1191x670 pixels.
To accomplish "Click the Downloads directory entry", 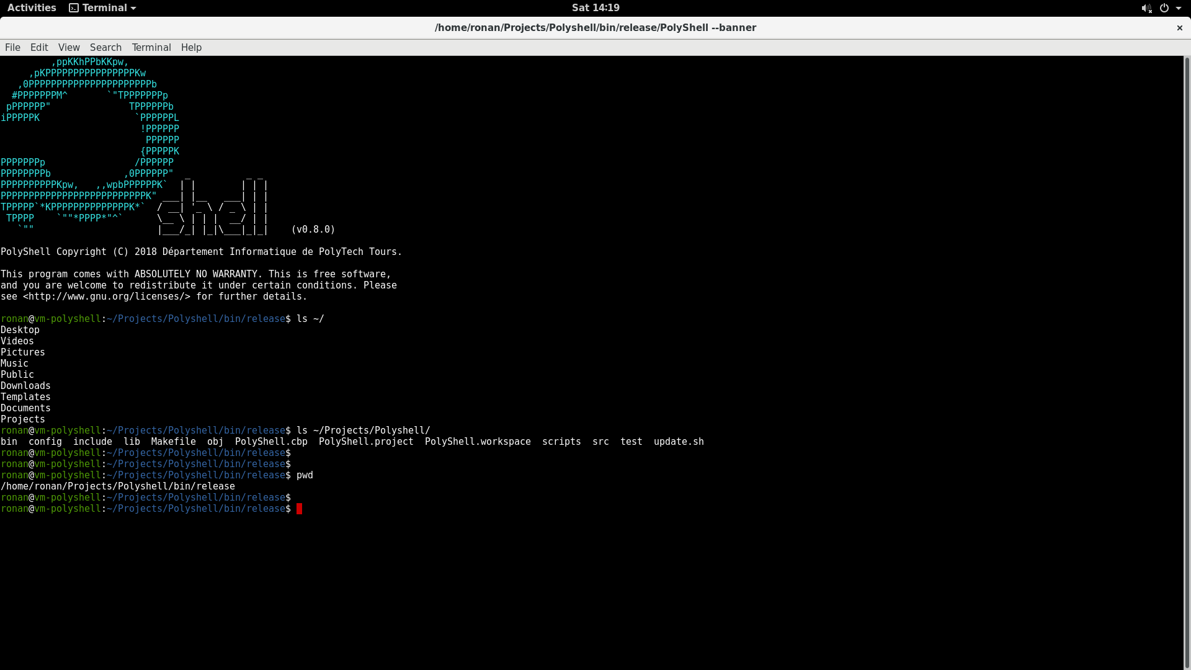I will [25, 386].
